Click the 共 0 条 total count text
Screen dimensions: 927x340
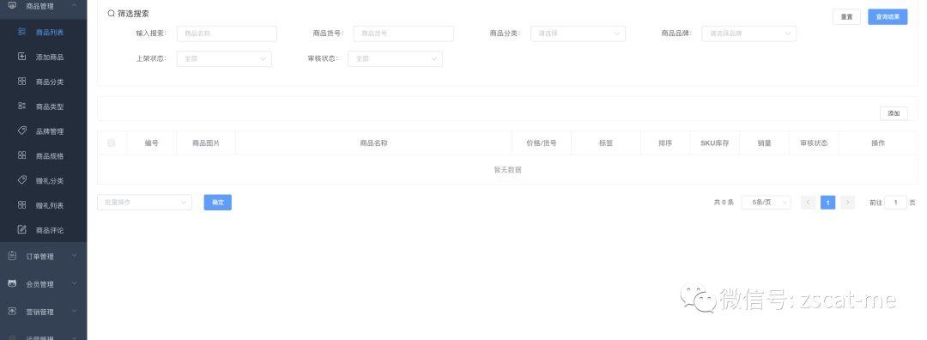click(724, 203)
